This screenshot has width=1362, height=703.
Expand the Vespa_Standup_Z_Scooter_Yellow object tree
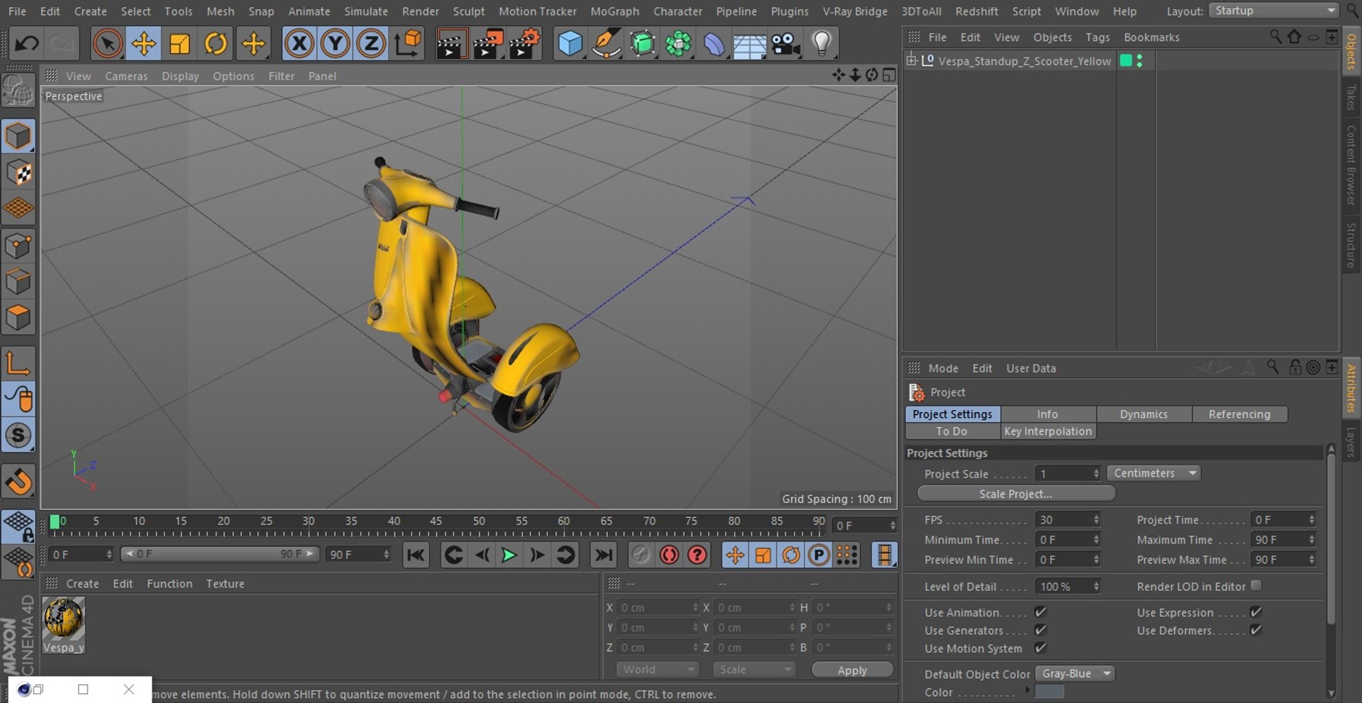point(912,60)
